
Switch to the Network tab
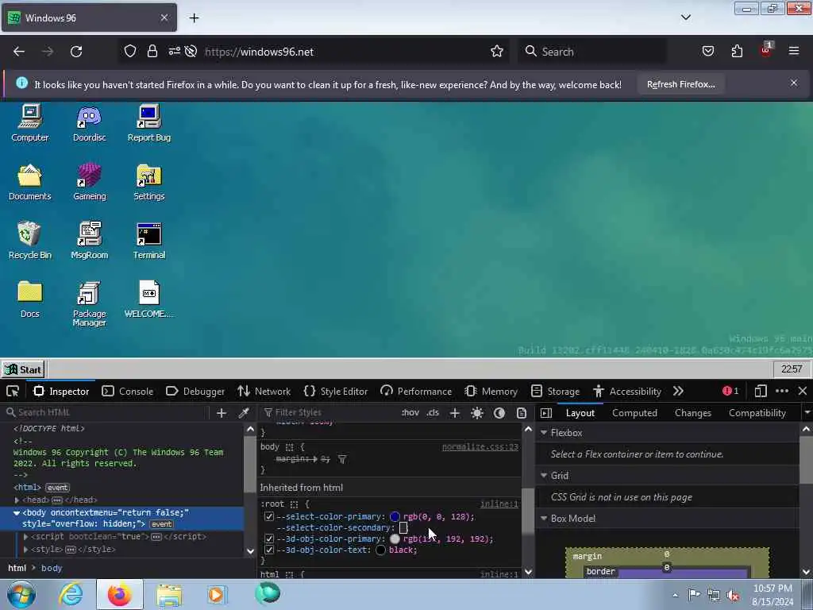click(x=264, y=391)
